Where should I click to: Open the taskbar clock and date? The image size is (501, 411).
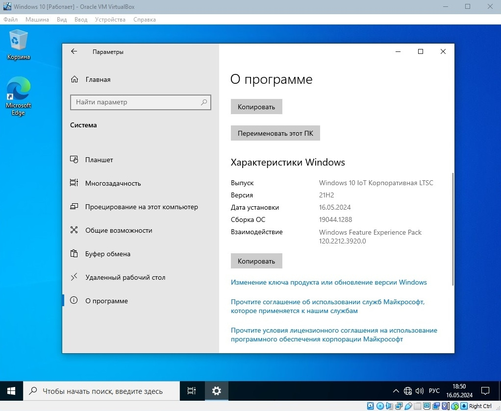click(x=459, y=391)
